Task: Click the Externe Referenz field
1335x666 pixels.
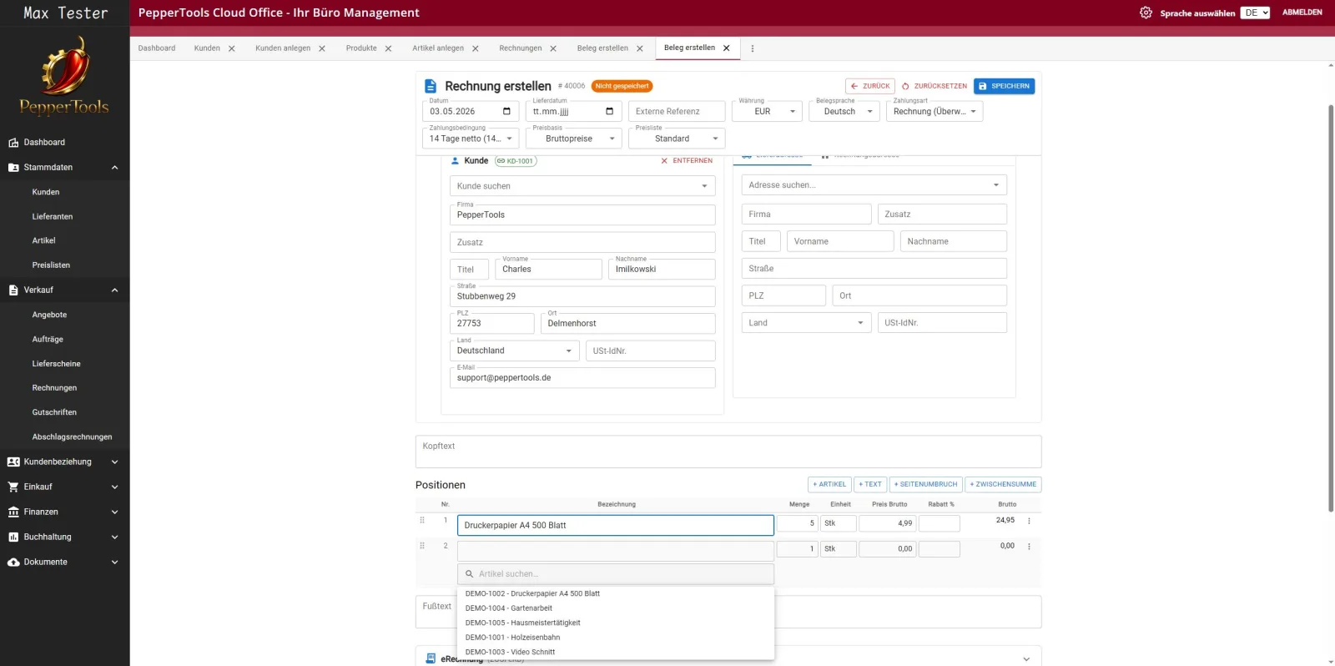Action: point(677,111)
